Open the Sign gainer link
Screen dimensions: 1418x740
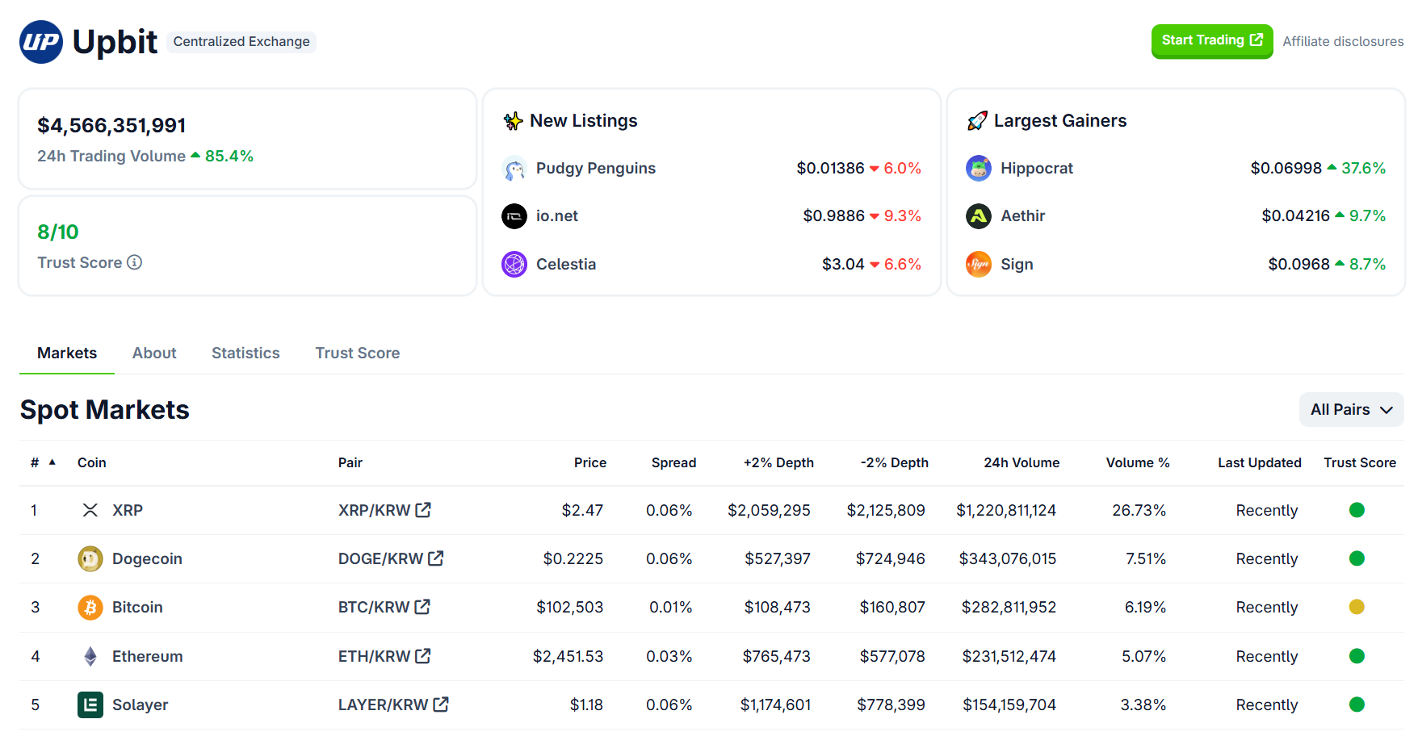(1017, 264)
